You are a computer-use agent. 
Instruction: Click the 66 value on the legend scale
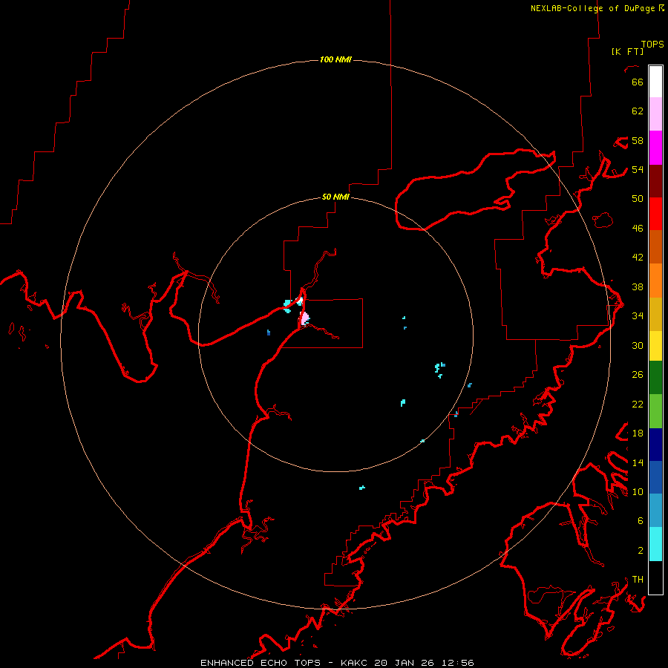click(638, 82)
